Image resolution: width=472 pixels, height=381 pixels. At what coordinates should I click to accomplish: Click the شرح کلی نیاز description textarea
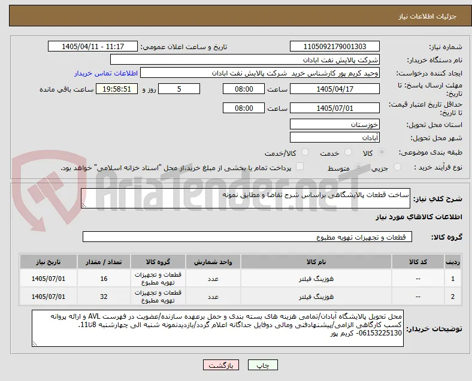click(246, 198)
